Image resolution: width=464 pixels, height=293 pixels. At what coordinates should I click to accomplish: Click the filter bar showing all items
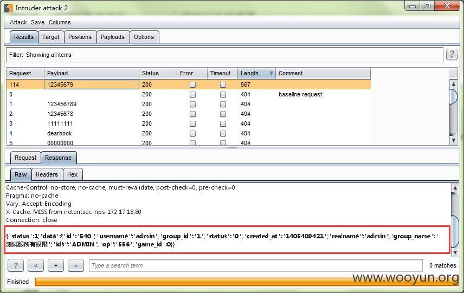224,55
